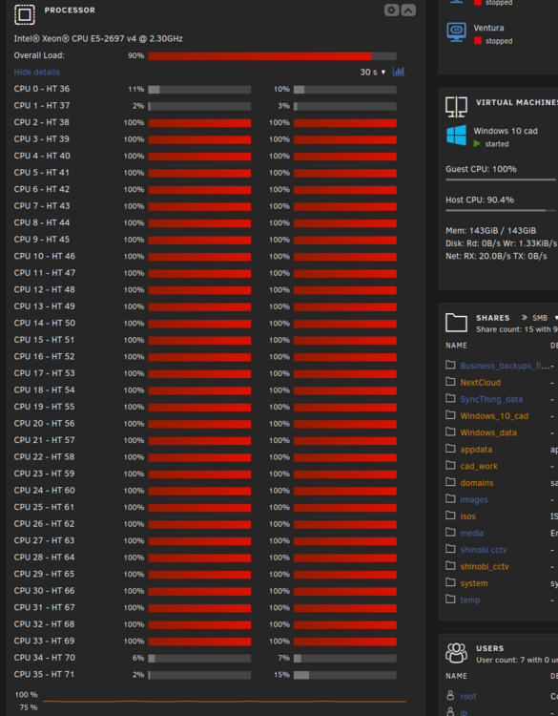The image size is (558, 716).
Task: Collapse the Processor panel chevron
Action: point(408,11)
